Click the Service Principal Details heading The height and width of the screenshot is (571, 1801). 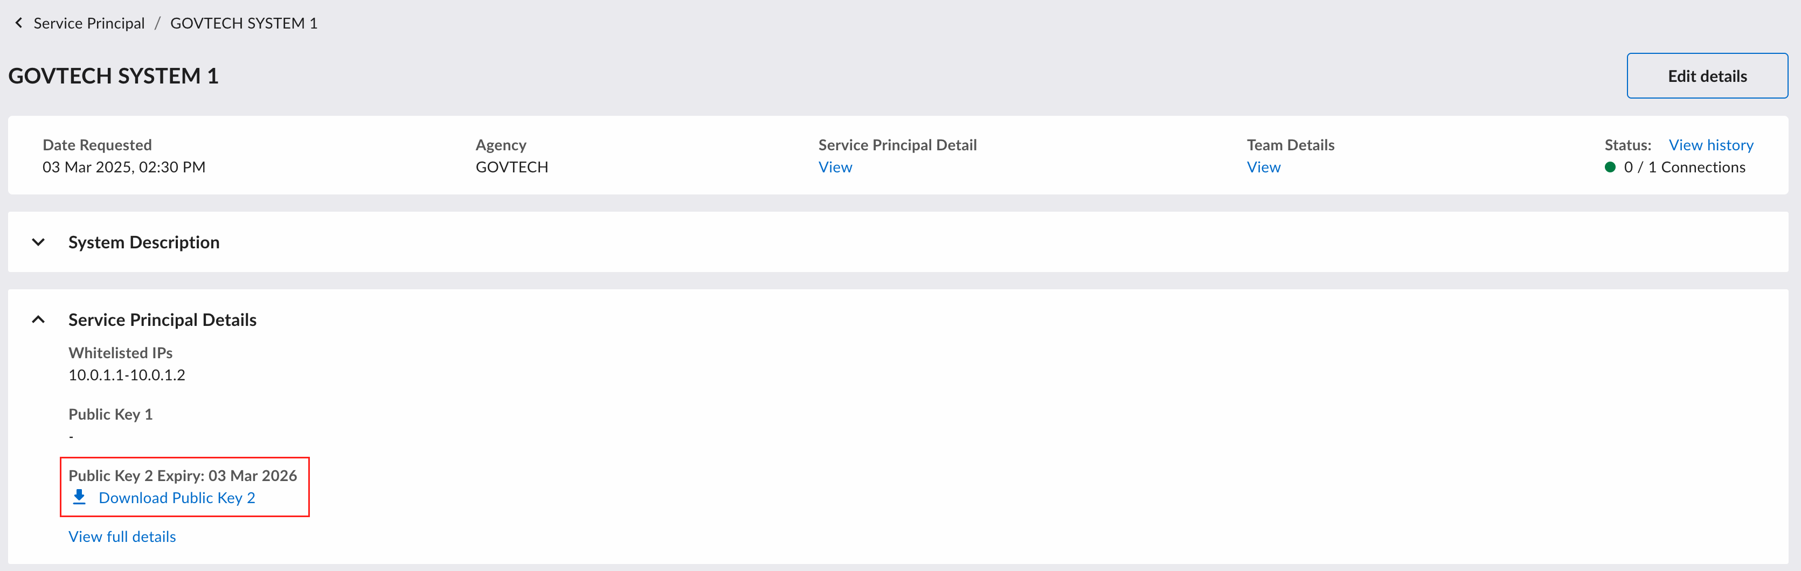[162, 319]
